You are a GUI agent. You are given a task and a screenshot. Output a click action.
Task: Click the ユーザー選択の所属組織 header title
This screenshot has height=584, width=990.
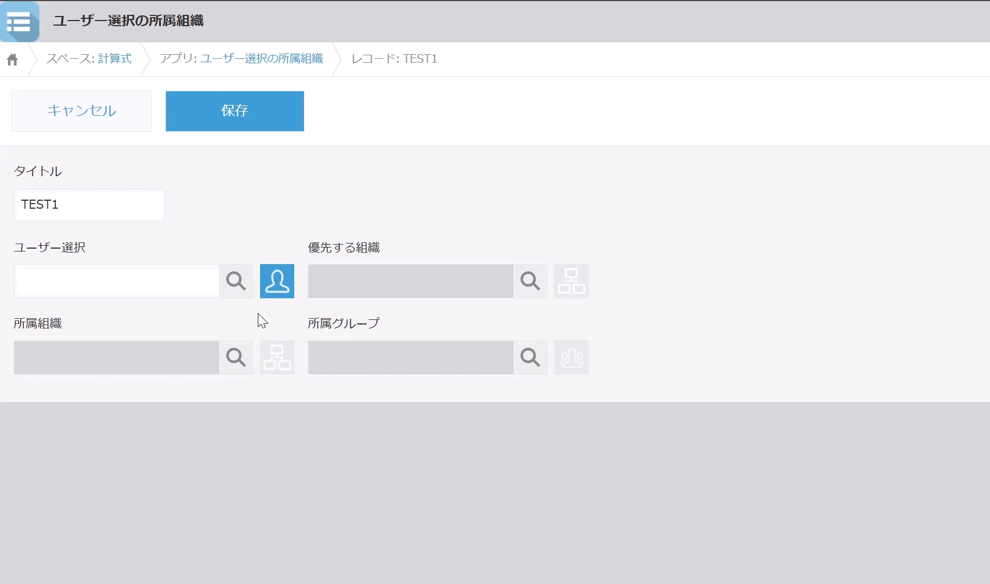pos(128,21)
